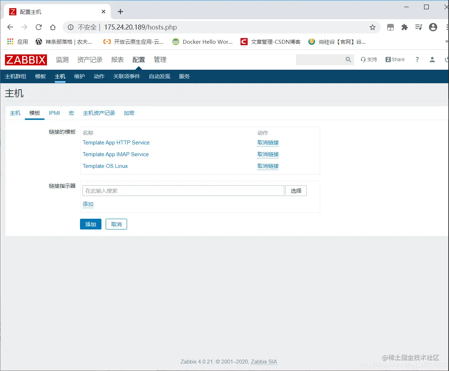Image resolution: width=449 pixels, height=371 pixels.
Task: Open the 监测 top menu
Action: click(x=62, y=60)
